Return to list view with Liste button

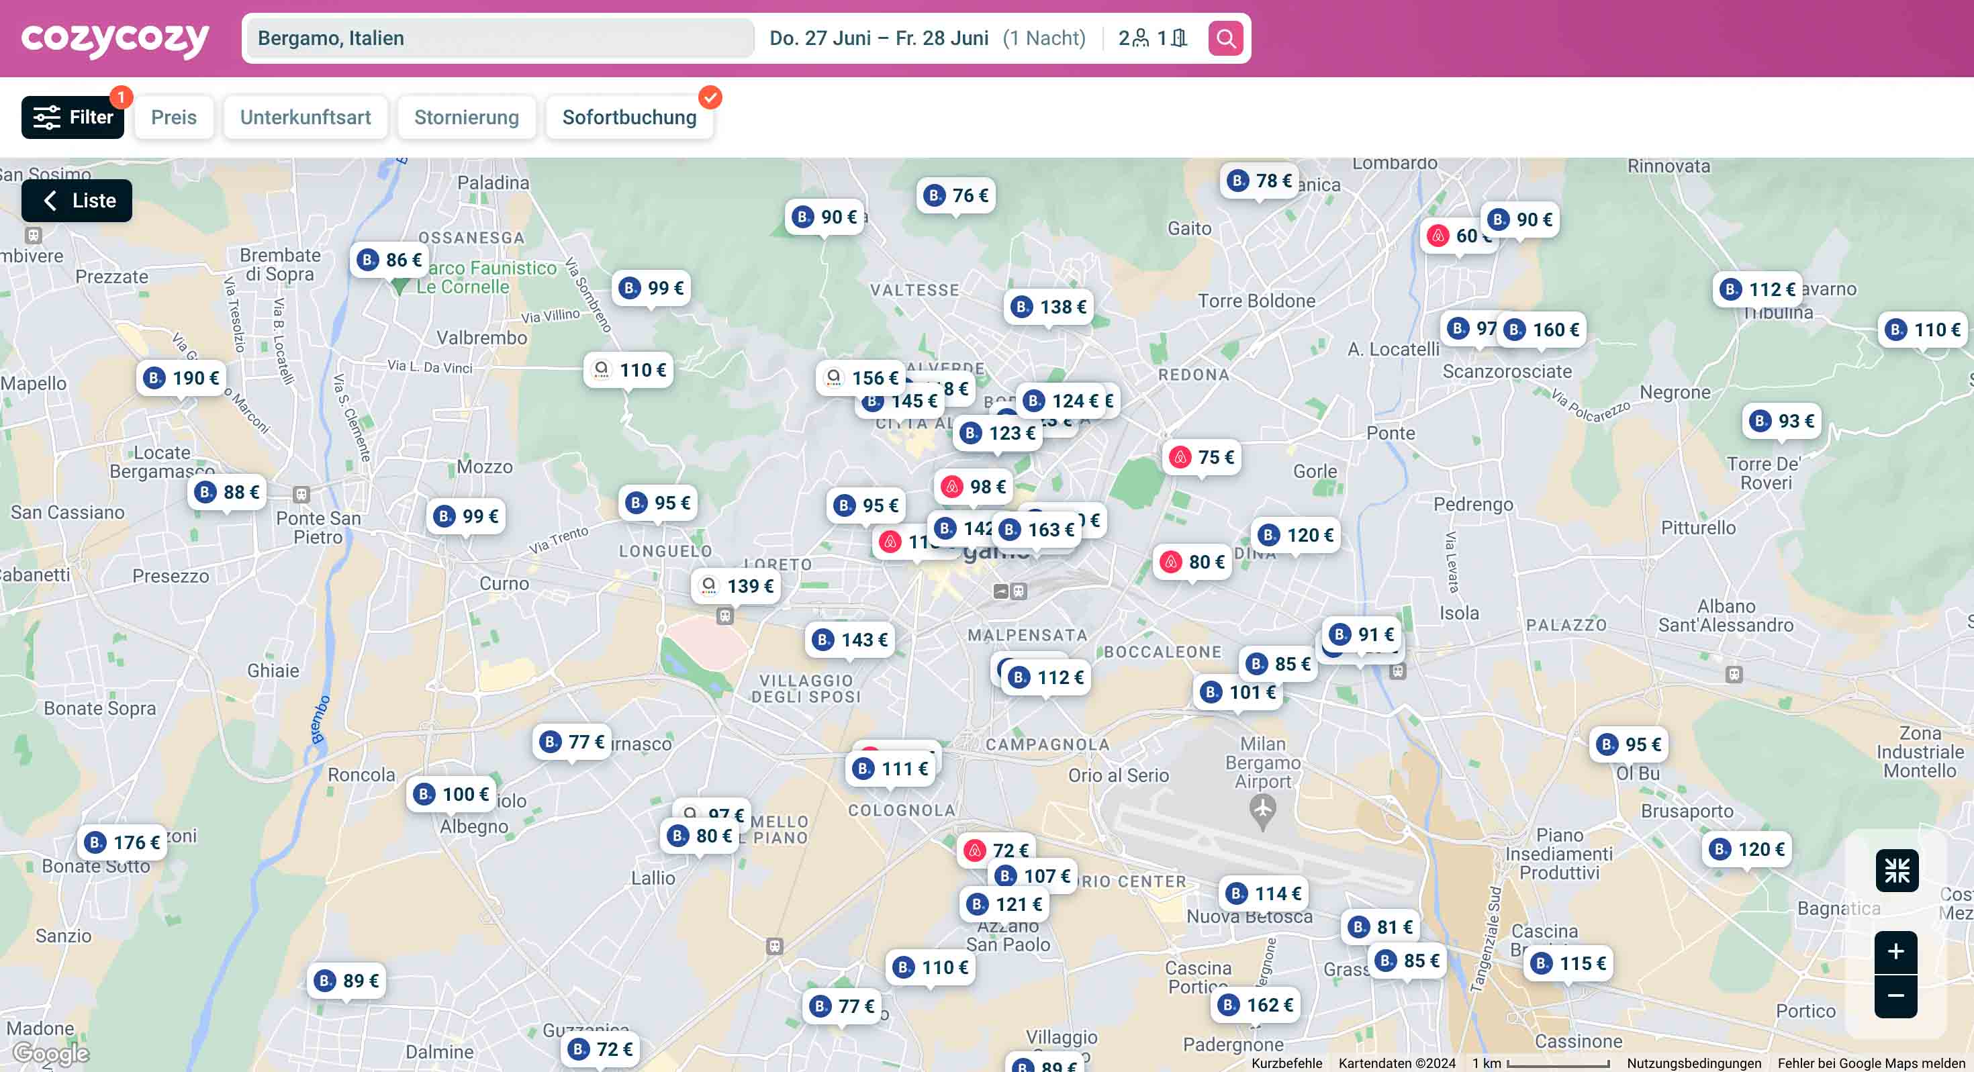click(x=77, y=201)
